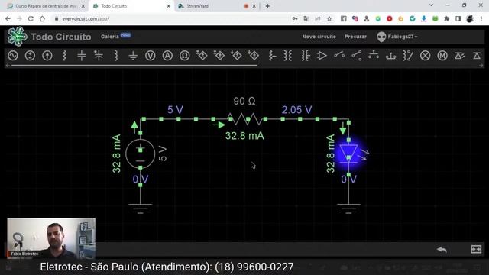
Task: Pick the capacitor component
Action: click(x=82, y=56)
